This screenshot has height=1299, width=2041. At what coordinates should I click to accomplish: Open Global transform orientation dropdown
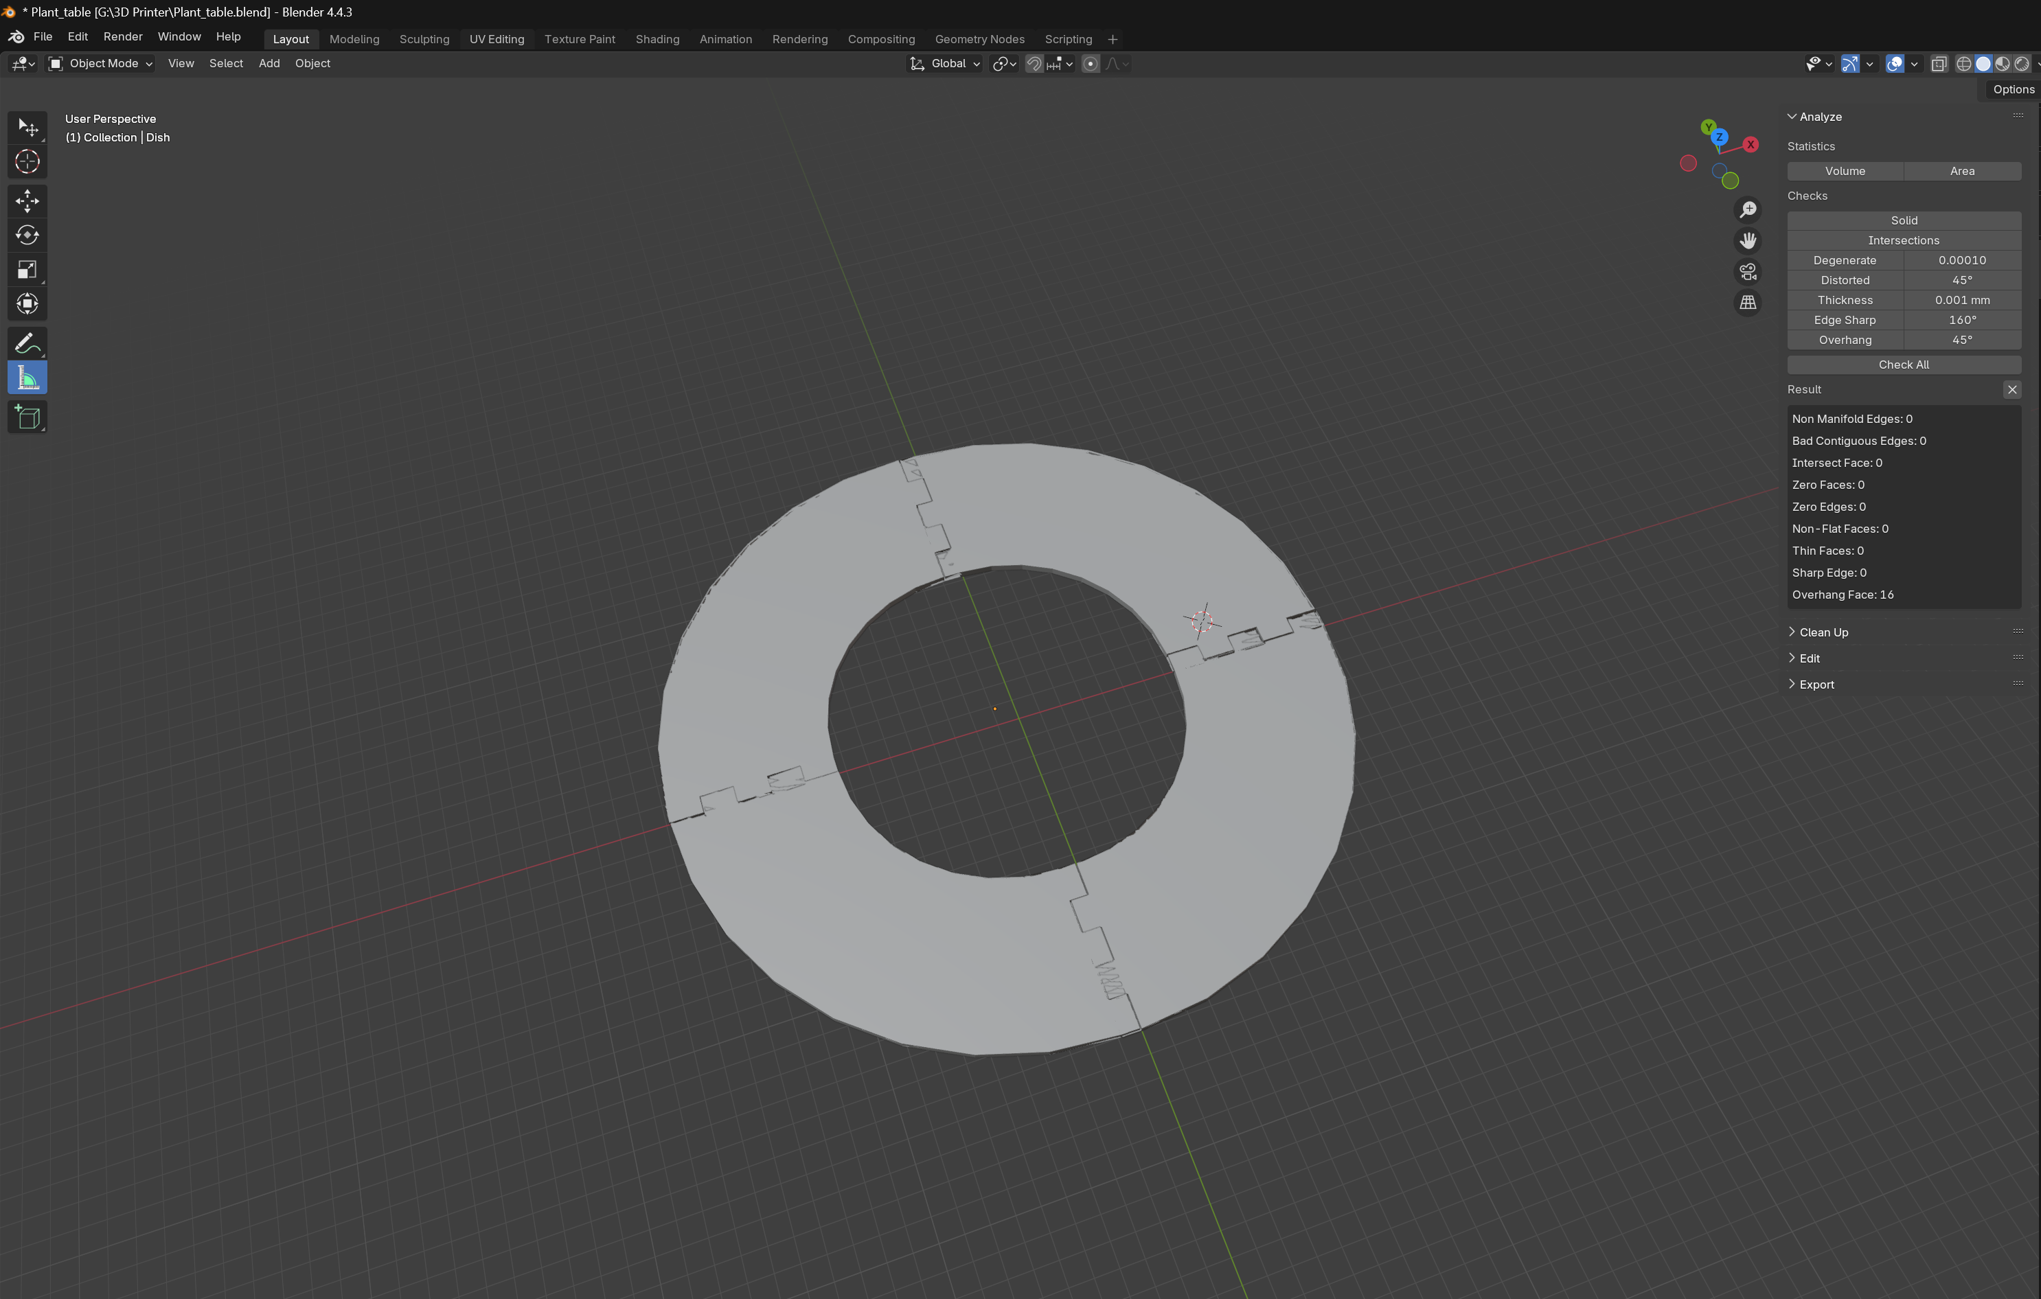point(945,64)
